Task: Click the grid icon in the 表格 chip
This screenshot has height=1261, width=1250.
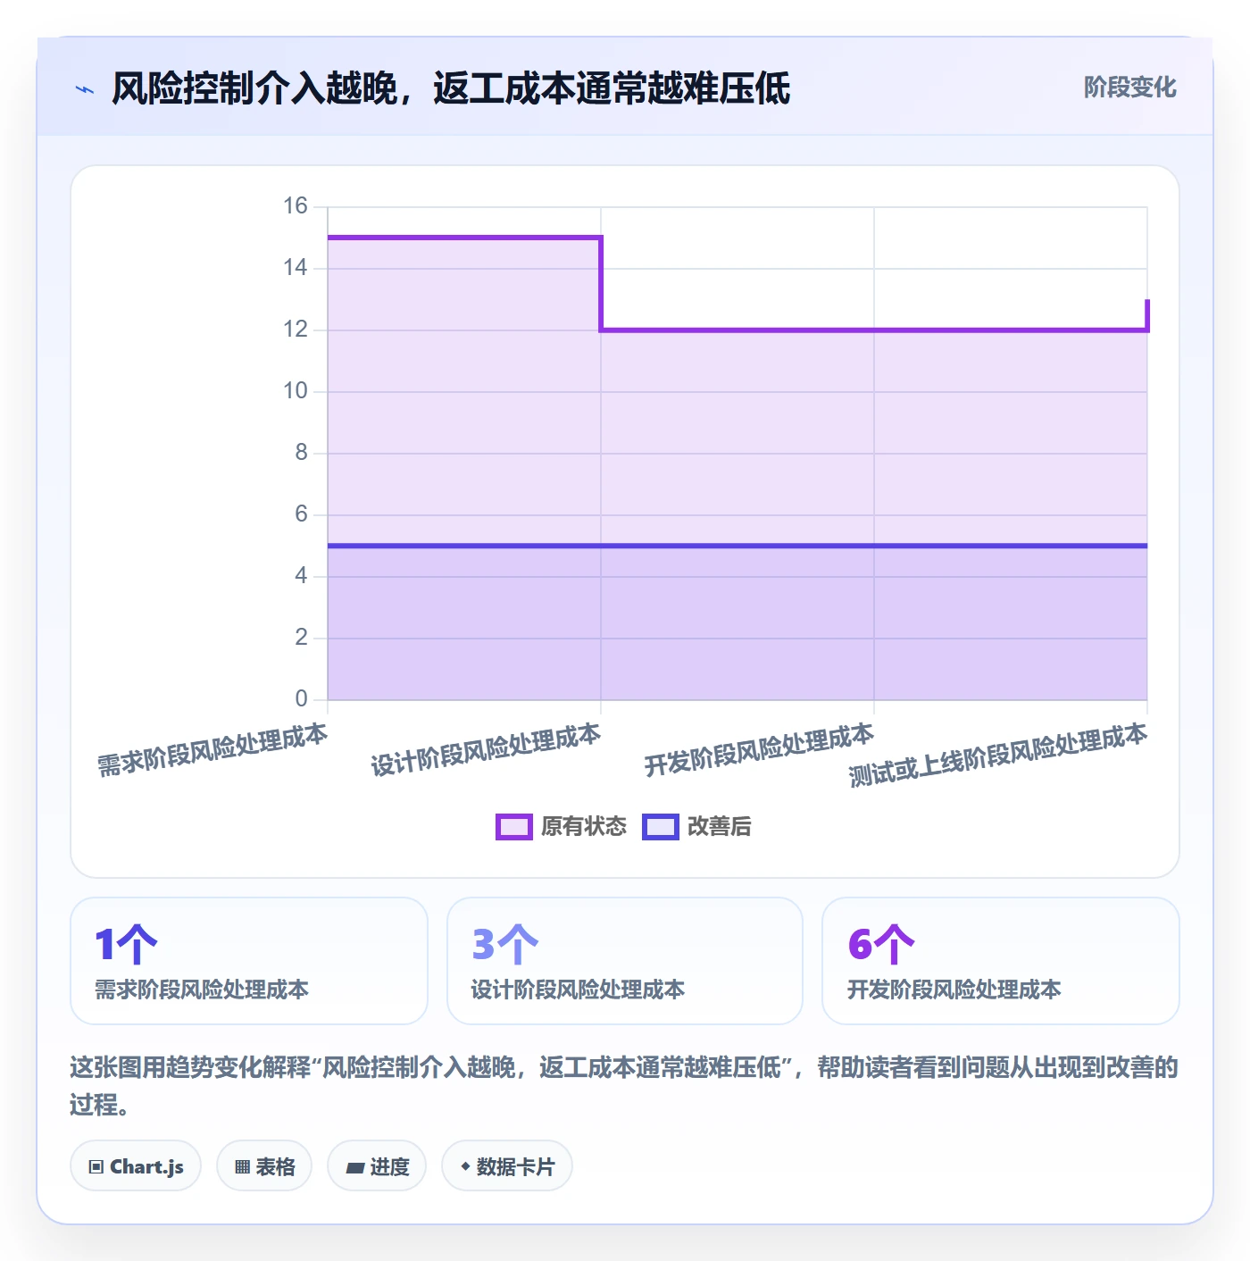Action: pos(242,1167)
